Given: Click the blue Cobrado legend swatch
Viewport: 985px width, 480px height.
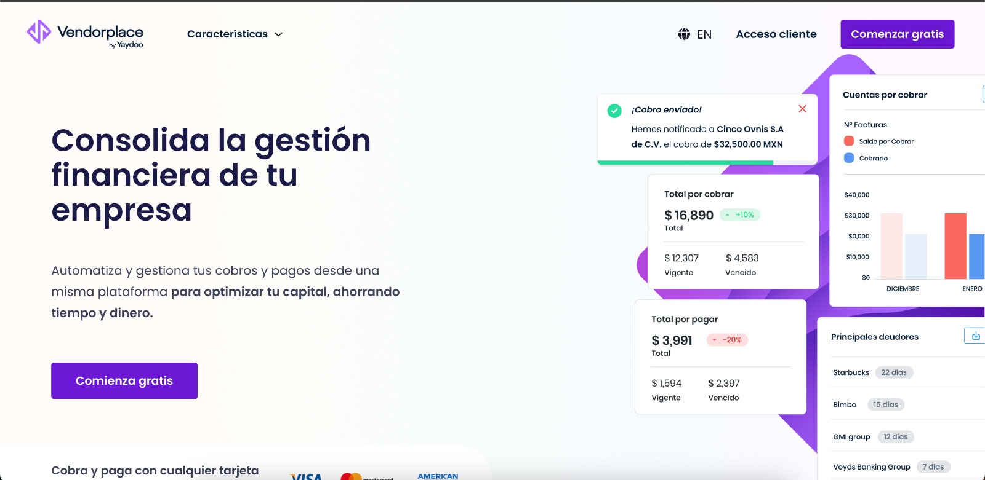Looking at the screenshot, I should [849, 158].
